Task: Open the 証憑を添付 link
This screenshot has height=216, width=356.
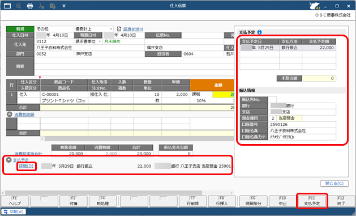Action: [x=133, y=29]
